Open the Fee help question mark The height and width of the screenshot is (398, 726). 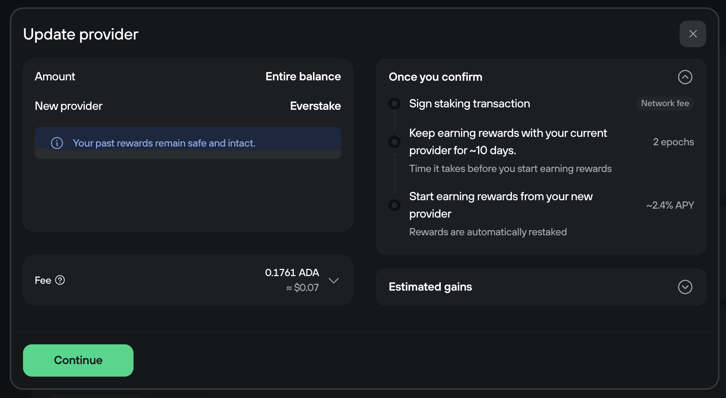click(x=60, y=280)
